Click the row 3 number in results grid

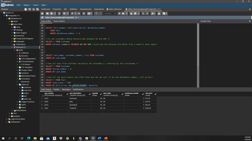[x=42, y=105]
